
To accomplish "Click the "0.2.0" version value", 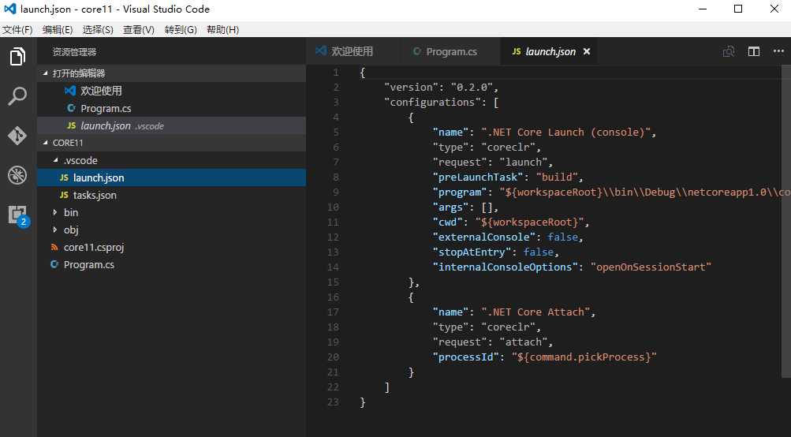I will tap(472, 88).
